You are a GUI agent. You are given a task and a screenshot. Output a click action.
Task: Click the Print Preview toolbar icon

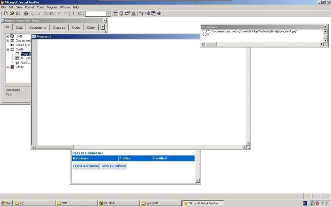[x=32, y=14]
